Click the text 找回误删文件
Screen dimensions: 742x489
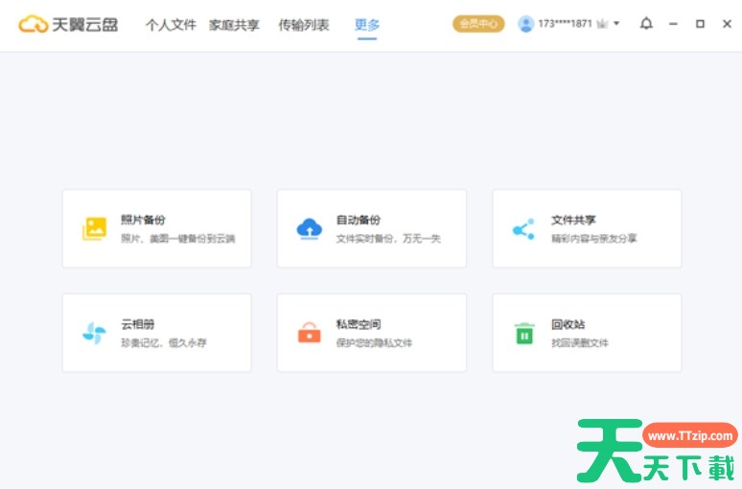pos(580,342)
